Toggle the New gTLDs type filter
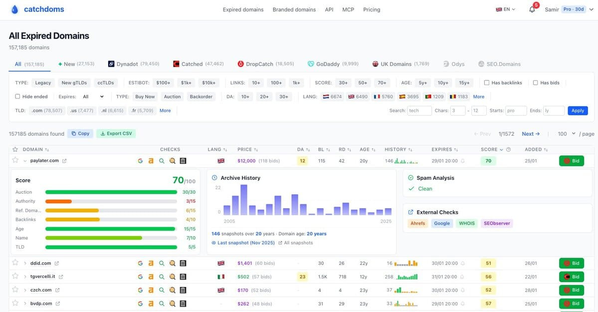Viewport: 598px width, 312px height. (x=74, y=82)
